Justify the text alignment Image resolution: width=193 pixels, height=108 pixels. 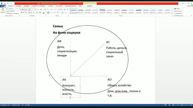(x=55, y=13)
